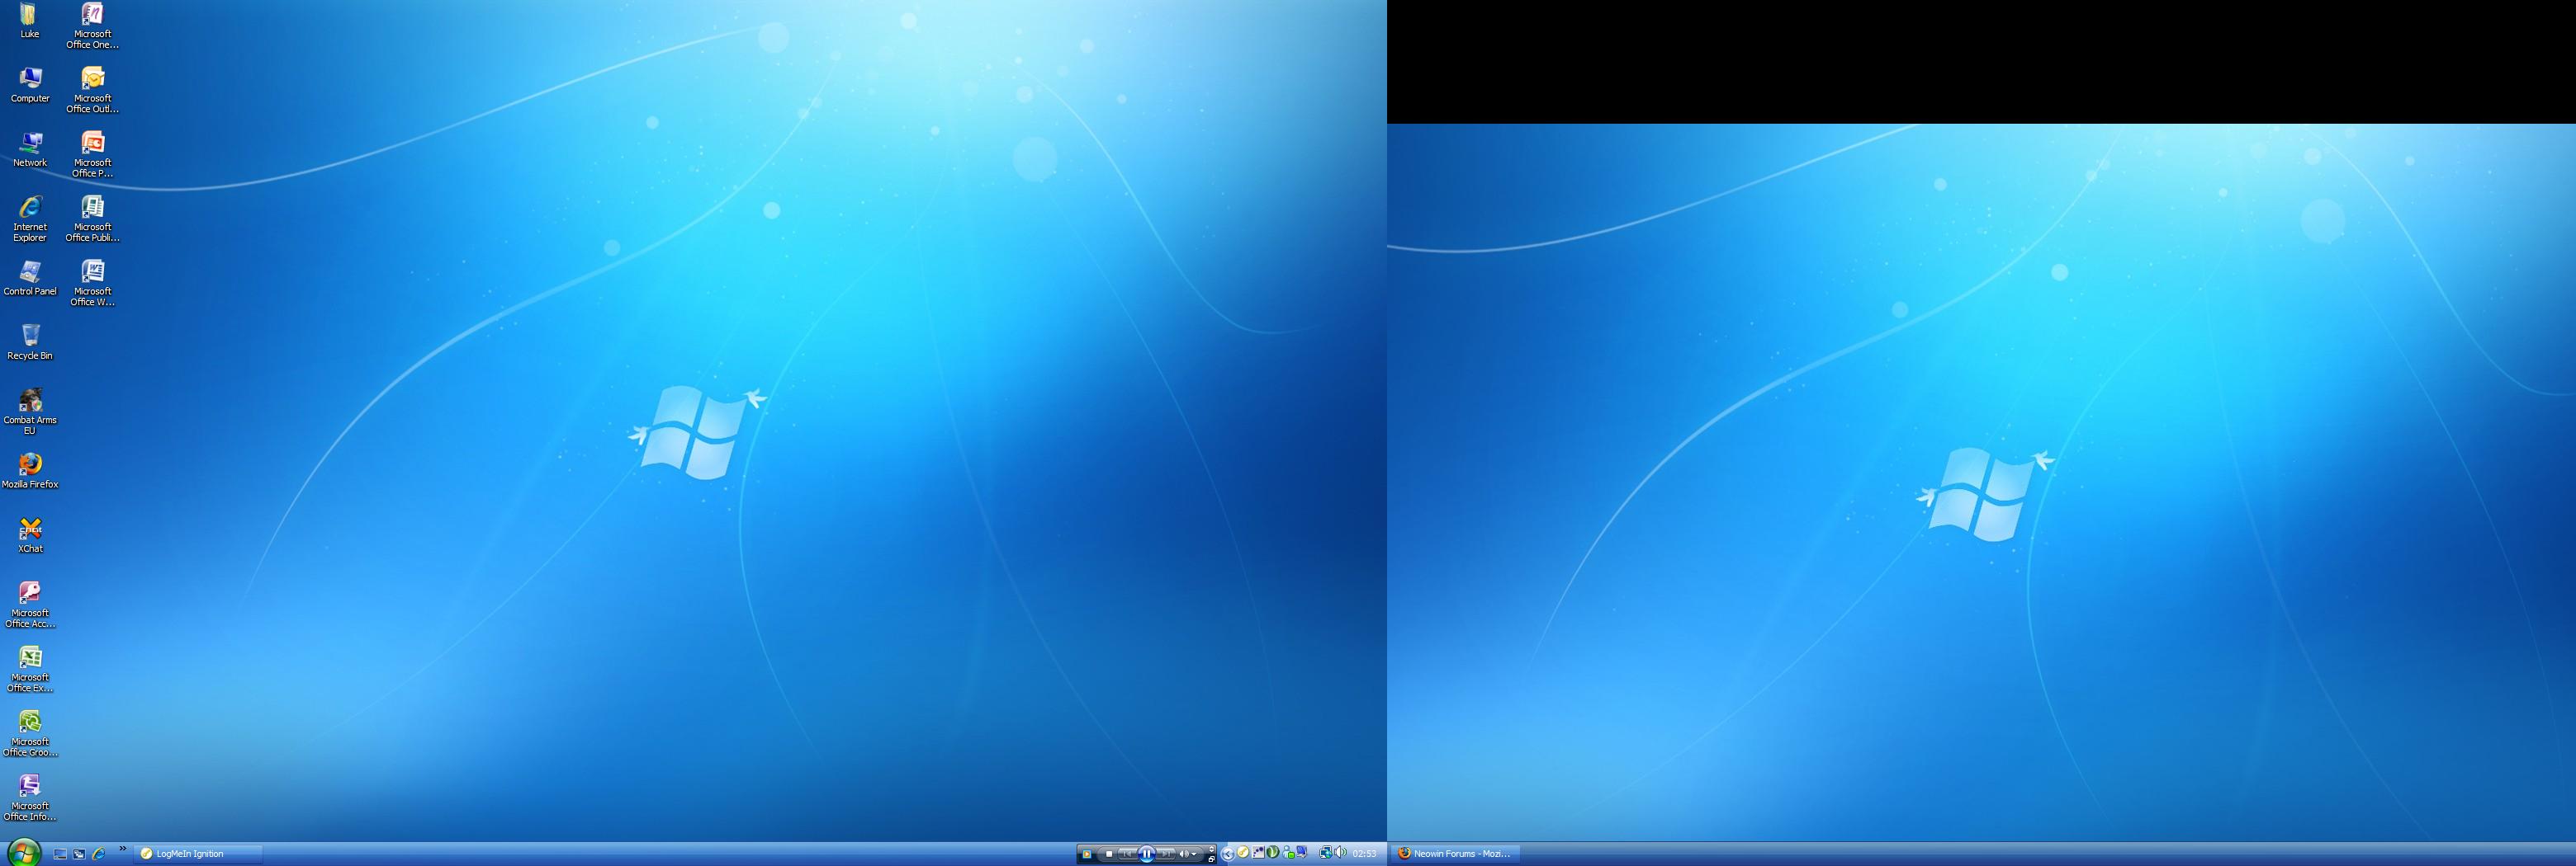The width and height of the screenshot is (2576, 866).
Task: Select the Microsoft Office Publisher shortcut
Action: click(92, 219)
